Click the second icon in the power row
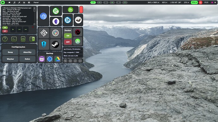 point(70,61)
